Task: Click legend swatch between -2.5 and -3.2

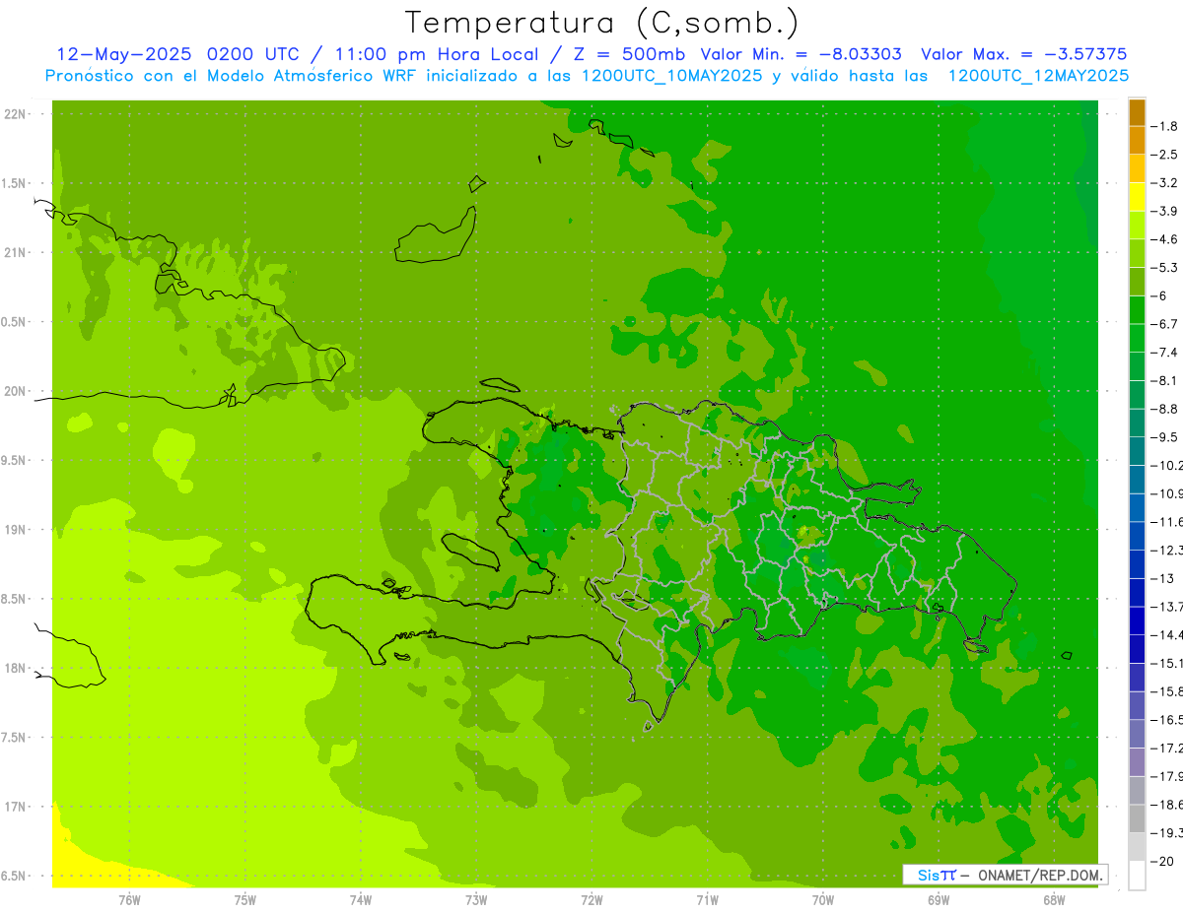Action: pos(1137,168)
